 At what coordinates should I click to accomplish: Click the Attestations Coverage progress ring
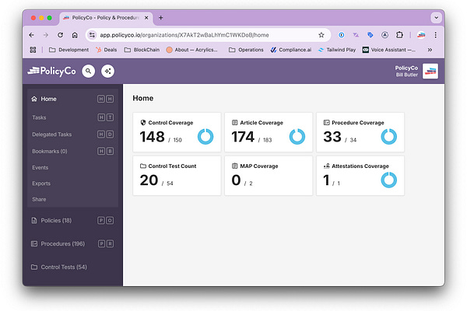tap(388, 180)
